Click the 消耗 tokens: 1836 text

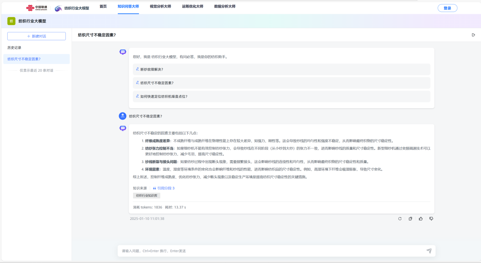(x=147, y=207)
